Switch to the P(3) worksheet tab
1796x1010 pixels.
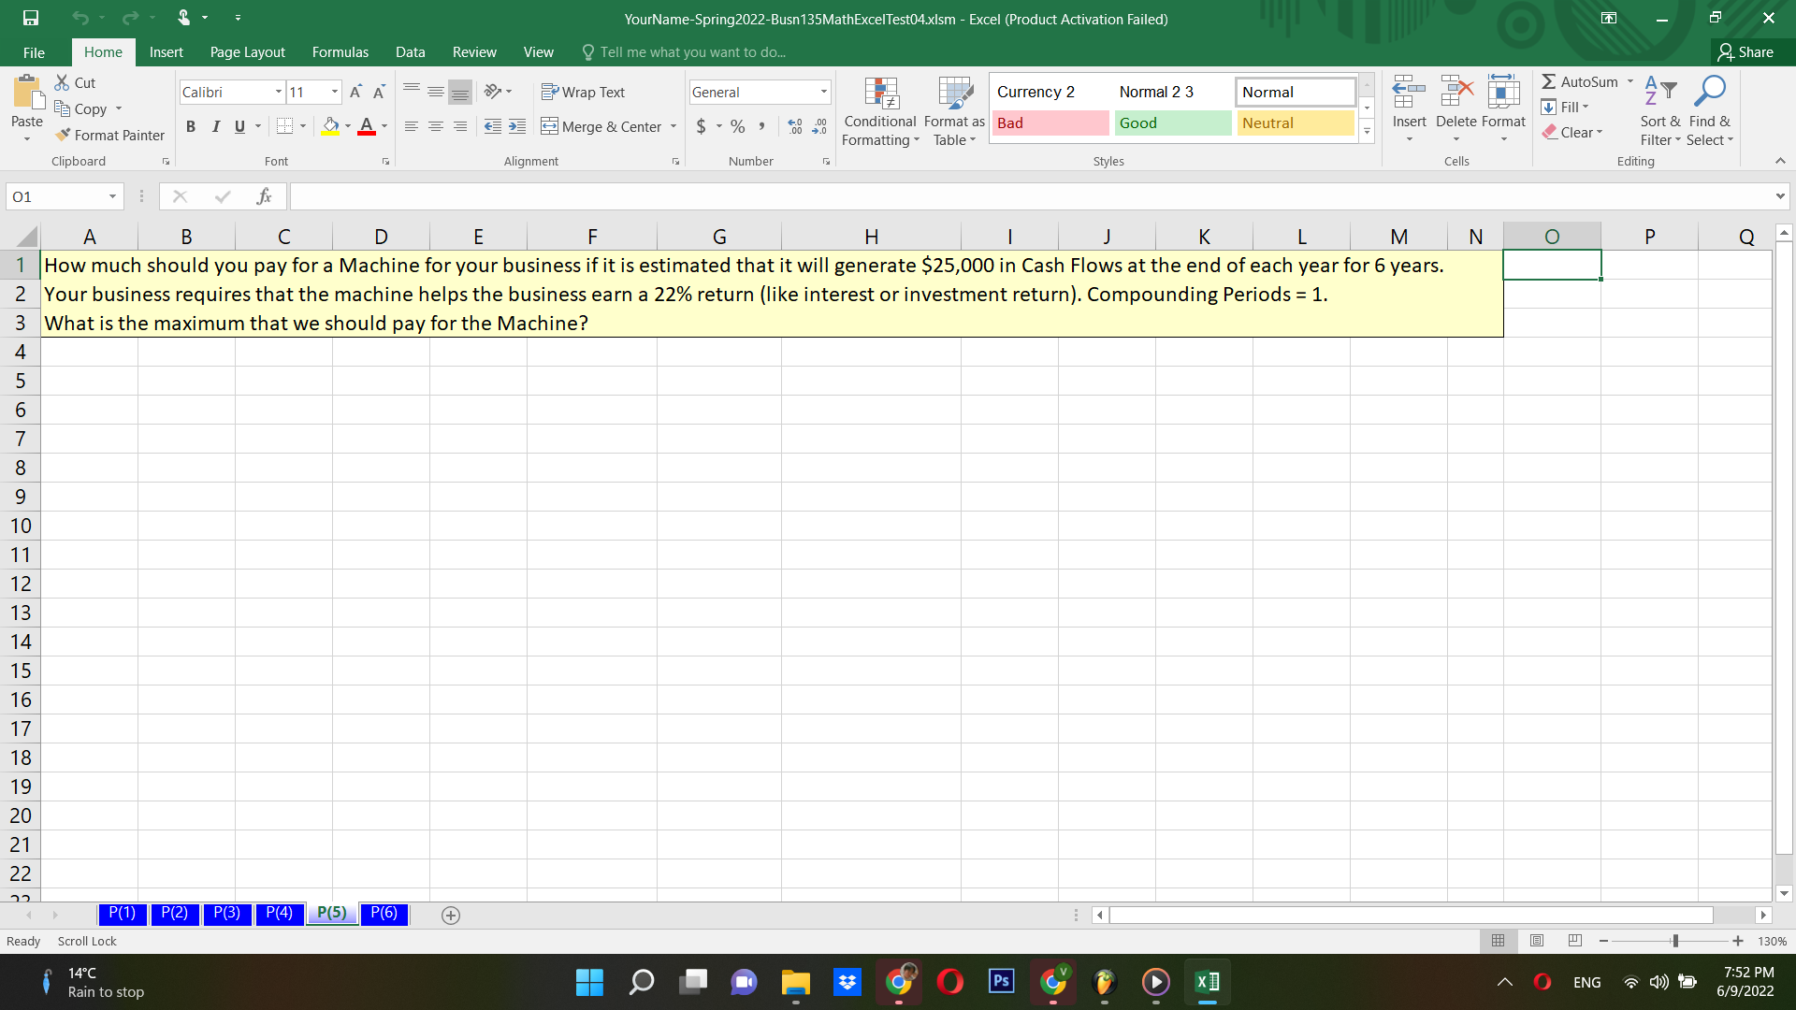pyautogui.click(x=226, y=913)
